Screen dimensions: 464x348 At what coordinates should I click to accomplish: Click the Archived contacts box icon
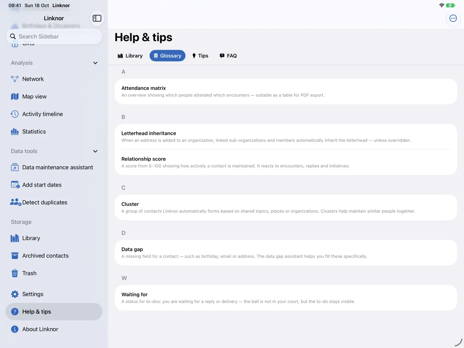click(15, 256)
